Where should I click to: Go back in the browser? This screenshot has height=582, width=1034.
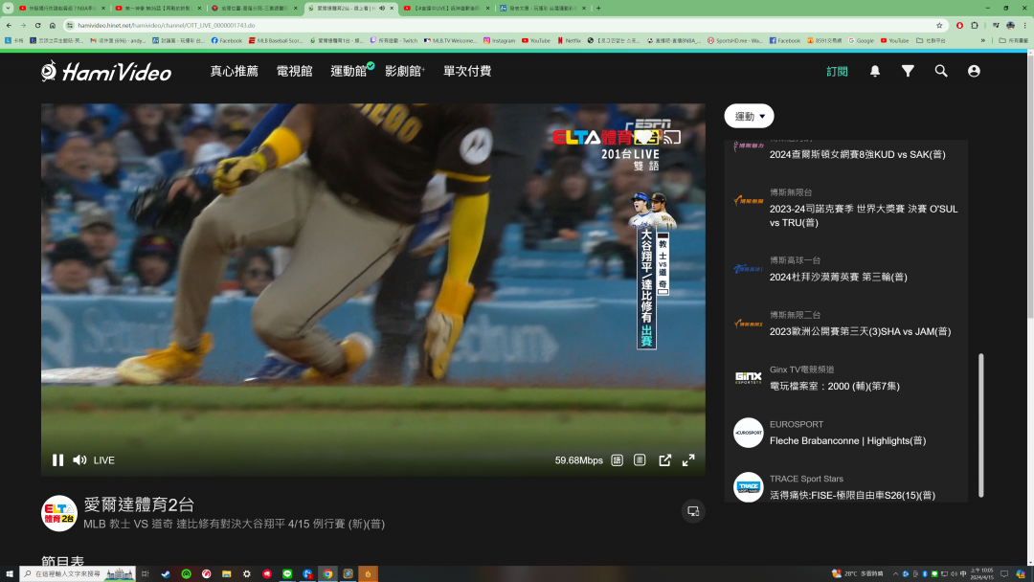[9, 25]
